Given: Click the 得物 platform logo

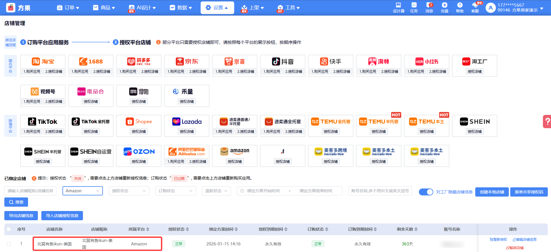Looking at the screenshot, I should coord(139,92).
